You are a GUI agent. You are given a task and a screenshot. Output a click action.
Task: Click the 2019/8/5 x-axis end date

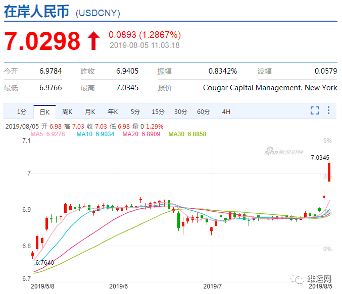click(320, 286)
